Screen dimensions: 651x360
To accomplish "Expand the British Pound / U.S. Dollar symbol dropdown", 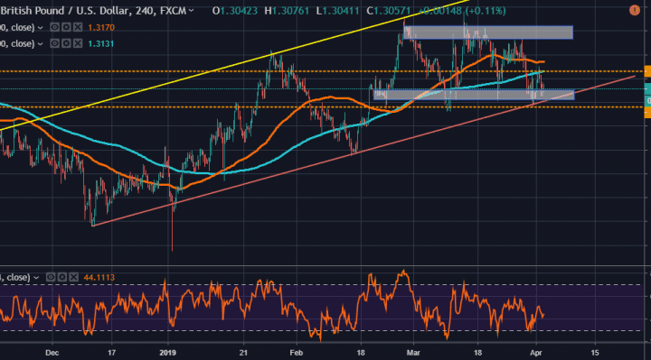I will click(191, 11).
